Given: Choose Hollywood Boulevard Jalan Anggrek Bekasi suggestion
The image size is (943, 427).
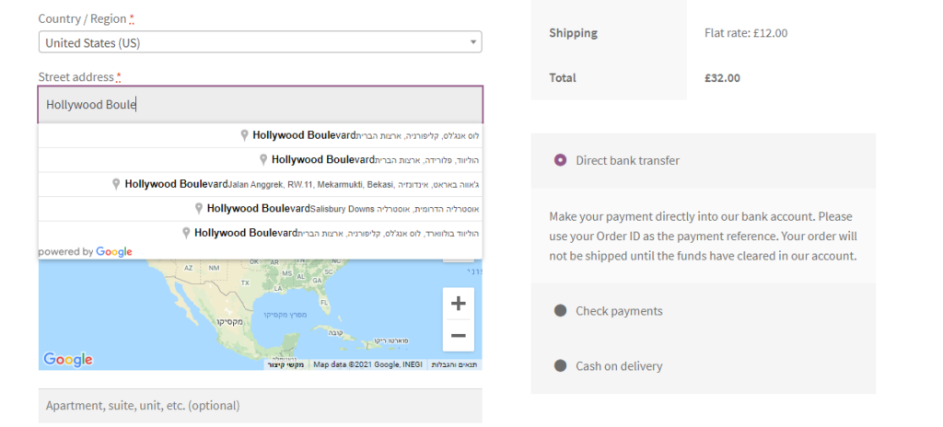Looking at the screenshot, I should [260, 185].
